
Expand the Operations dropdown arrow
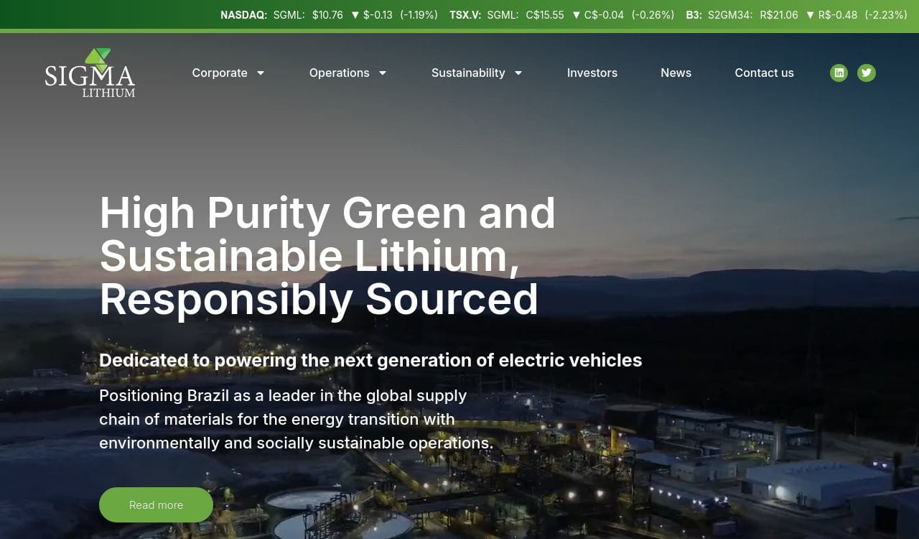pos(383,73)
